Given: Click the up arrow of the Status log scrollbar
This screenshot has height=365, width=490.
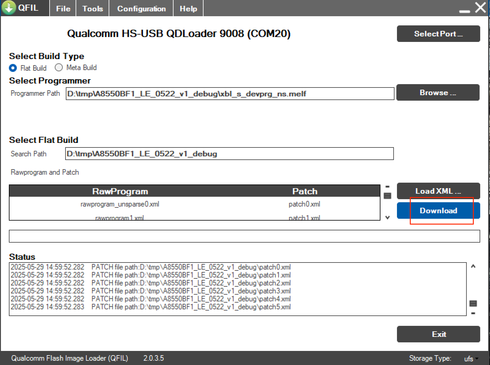Looking at the screenshot, I should tap(473, 266).
